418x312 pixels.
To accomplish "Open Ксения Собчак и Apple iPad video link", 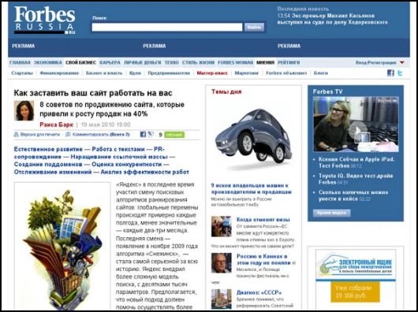I will [356, 162].
